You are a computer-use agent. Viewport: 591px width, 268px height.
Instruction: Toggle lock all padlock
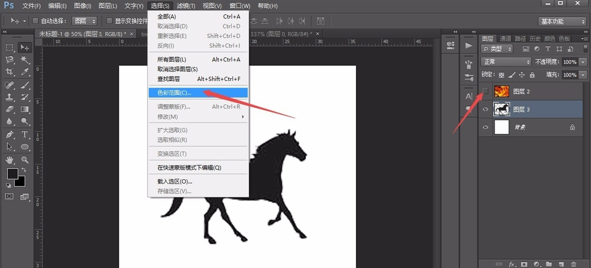click(x=532, y=75)
